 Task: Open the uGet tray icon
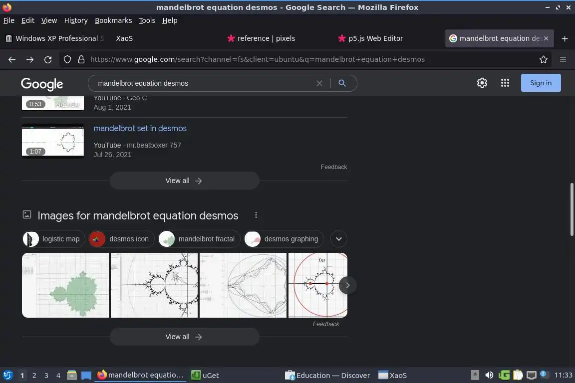504,375
